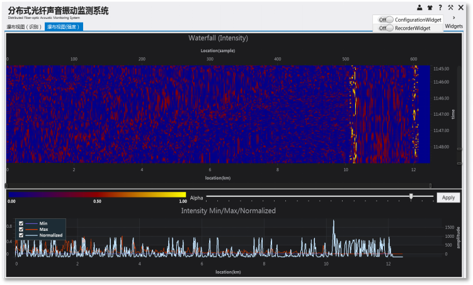The image size is (473, 285).
Task: Click the 0.50 colorbar value
Action: (97, 201)
